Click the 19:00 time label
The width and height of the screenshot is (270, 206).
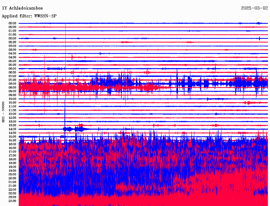tap(12, 167)
